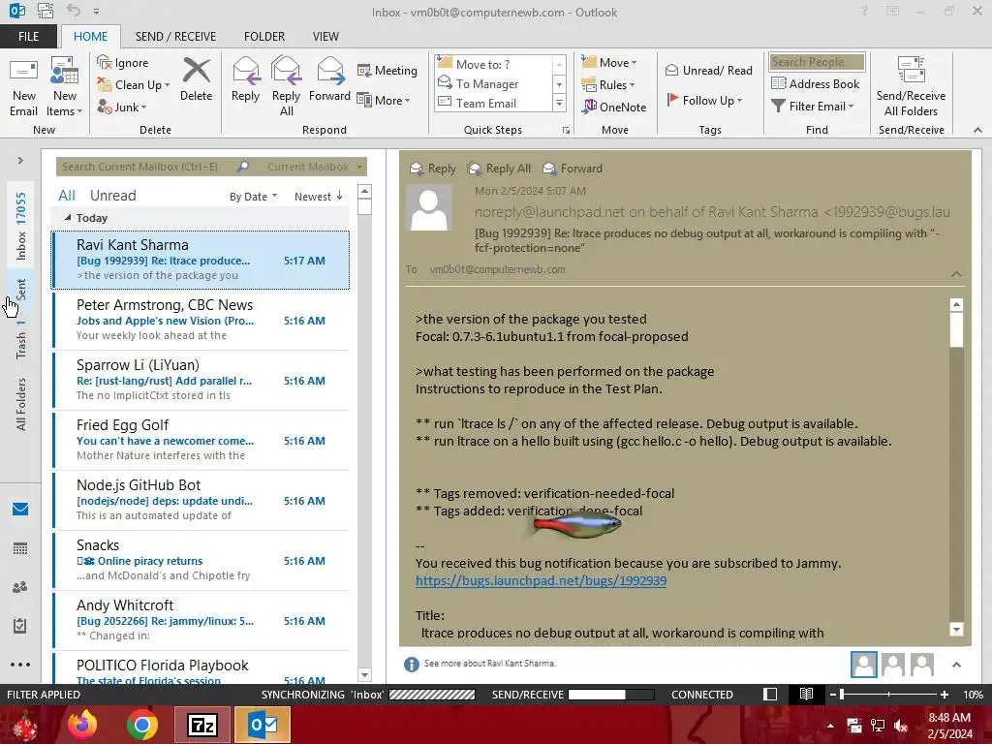The width and height of the screenshot is (992, 744).
Task: Collapse the ribbon
Action: click(977, 130)
